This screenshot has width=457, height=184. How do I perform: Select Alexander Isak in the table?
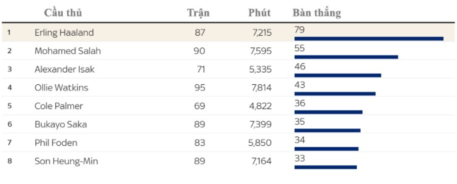click(x=64, y=69)
